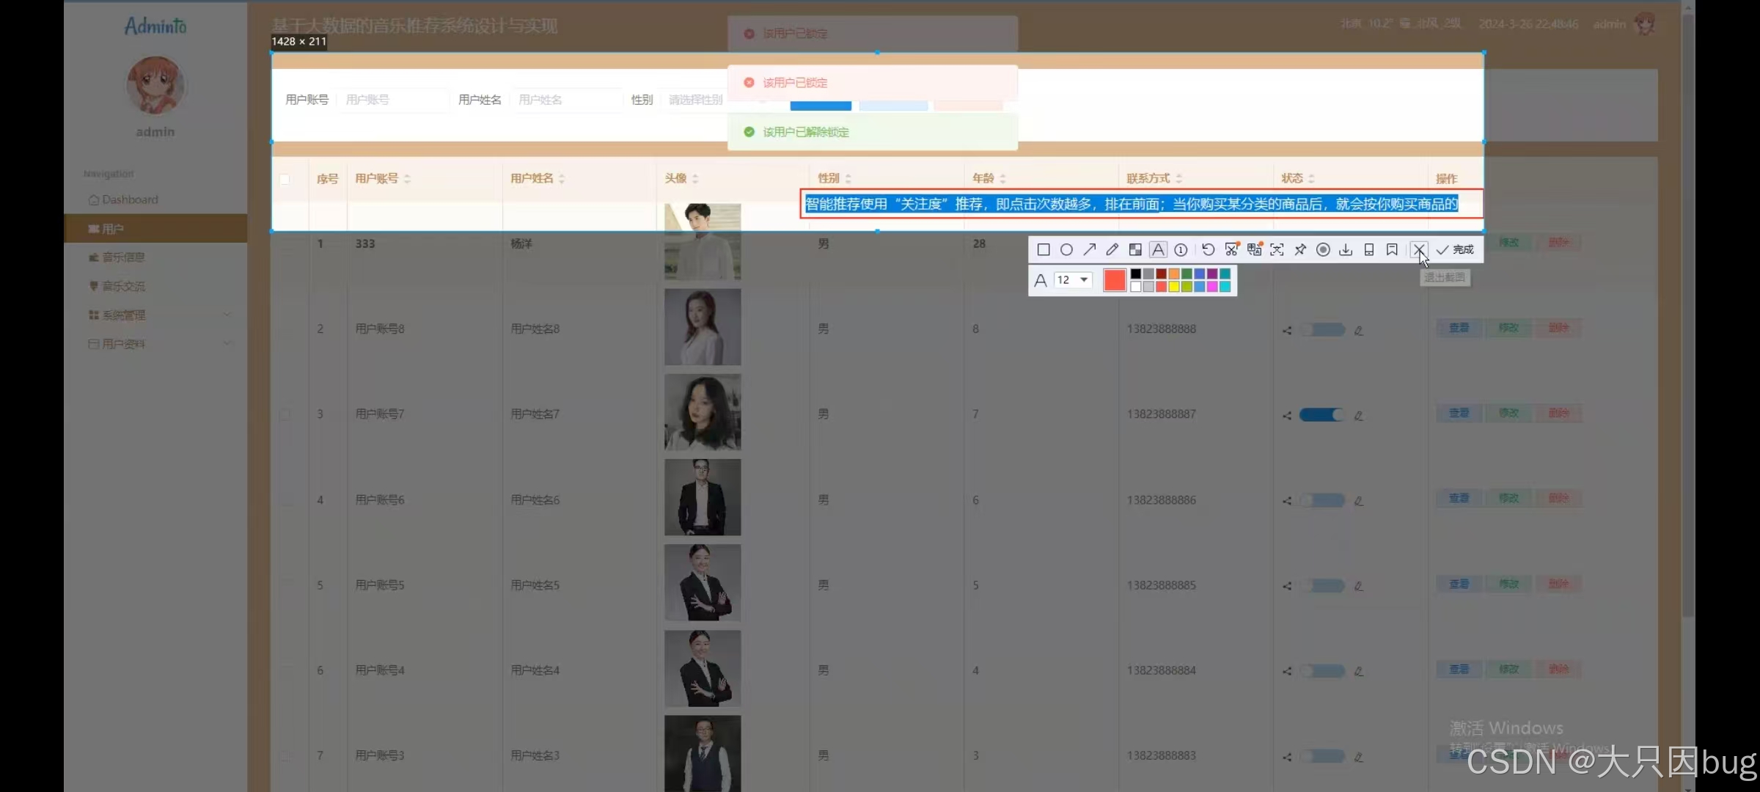Viewport: 1760px width, 792px height.
Task: Toggle status switch for 用户账号7
Action: click(x=1321, y=415)
